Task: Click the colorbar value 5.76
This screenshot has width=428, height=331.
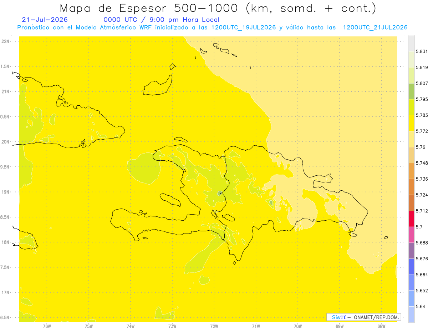Action: 420,147
